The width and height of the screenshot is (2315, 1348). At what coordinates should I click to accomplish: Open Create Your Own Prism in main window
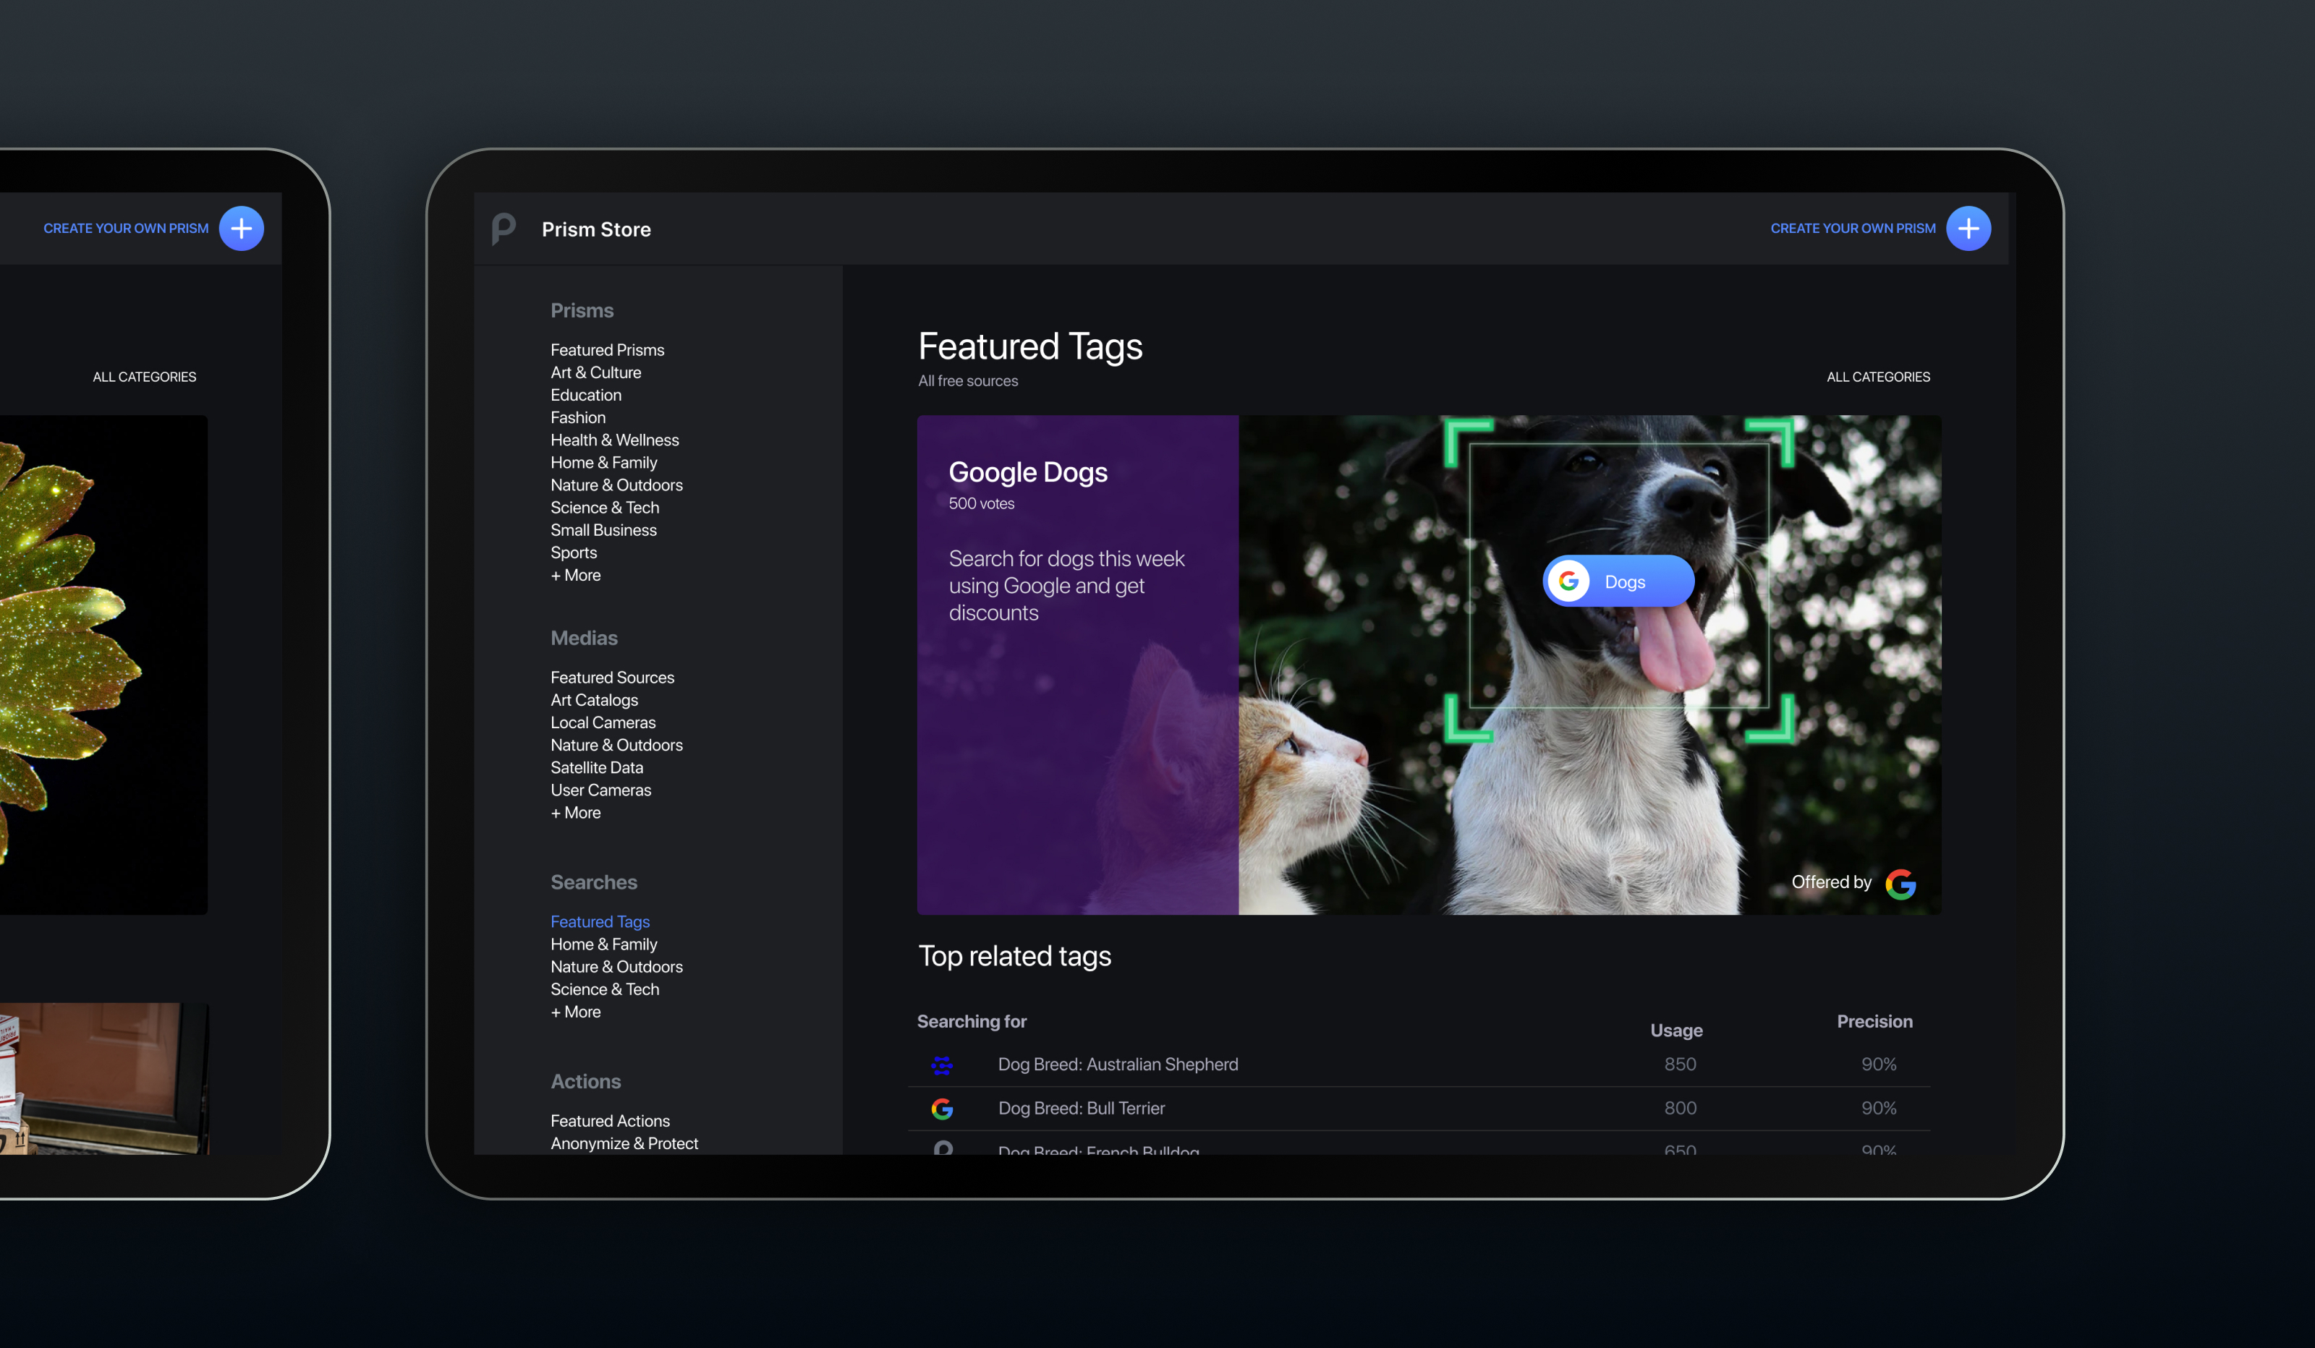[1852, 229]
